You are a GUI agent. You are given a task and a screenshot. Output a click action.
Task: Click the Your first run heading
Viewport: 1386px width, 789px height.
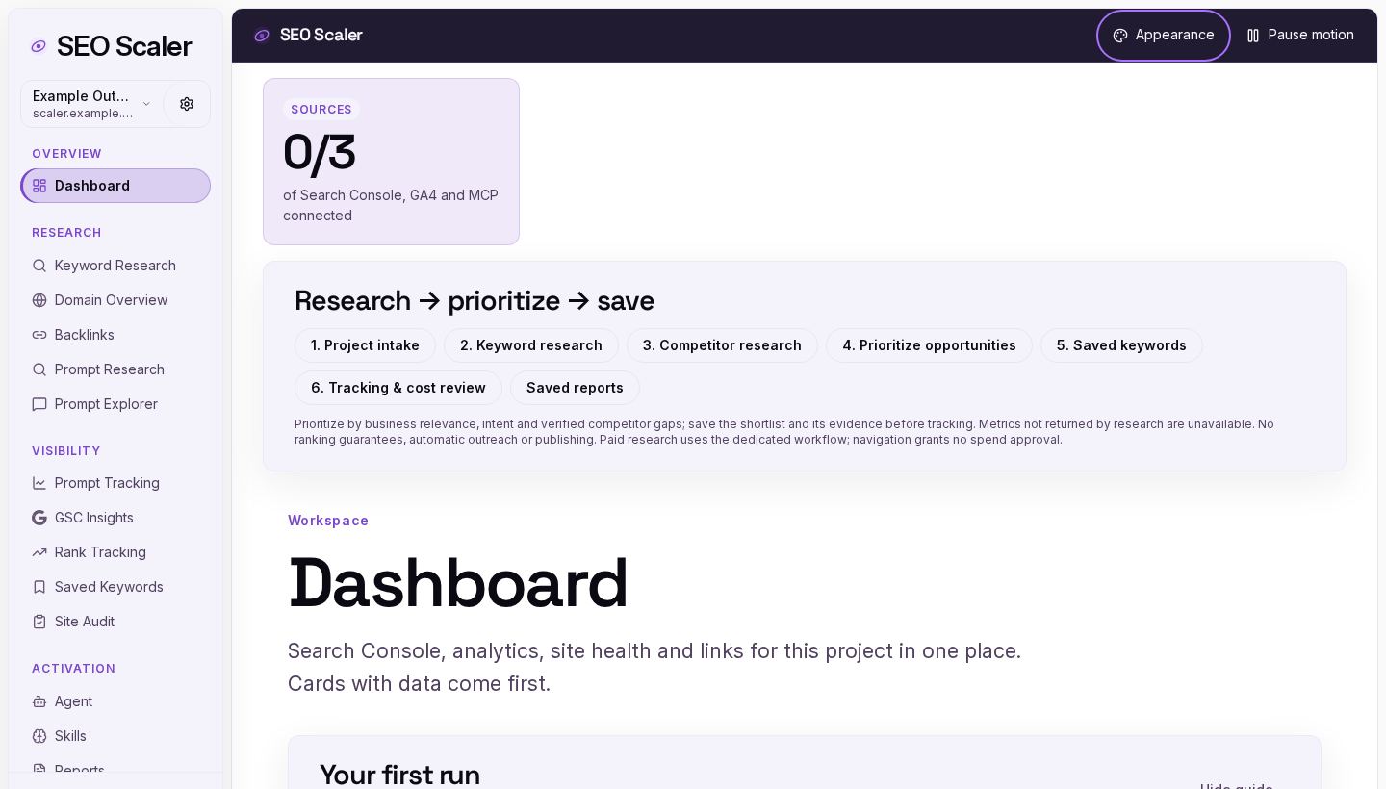pos(399,775)
